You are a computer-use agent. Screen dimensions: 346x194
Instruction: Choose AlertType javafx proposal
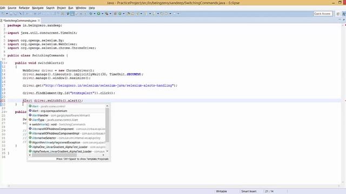coord(66,120)
